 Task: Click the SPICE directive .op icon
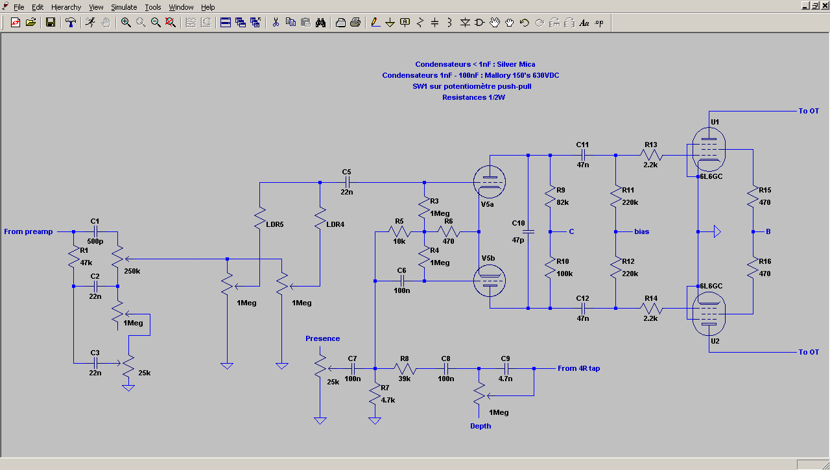click(599, 23)
